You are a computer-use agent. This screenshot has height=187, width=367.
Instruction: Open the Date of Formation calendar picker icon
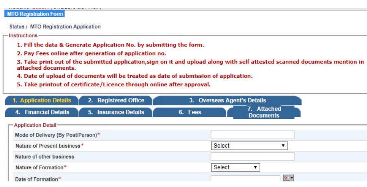(288, 178)
